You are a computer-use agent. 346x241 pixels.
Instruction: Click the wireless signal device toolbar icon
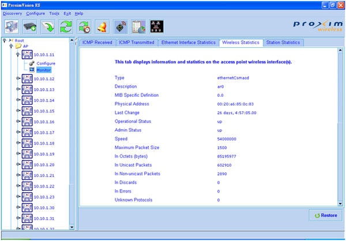tap(121, 27)
